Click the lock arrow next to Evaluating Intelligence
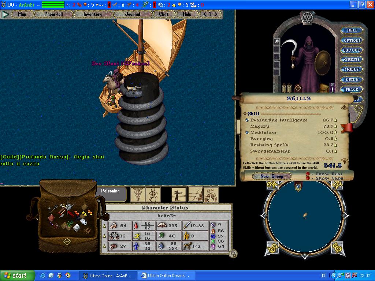375x281 pixels. 336,120
